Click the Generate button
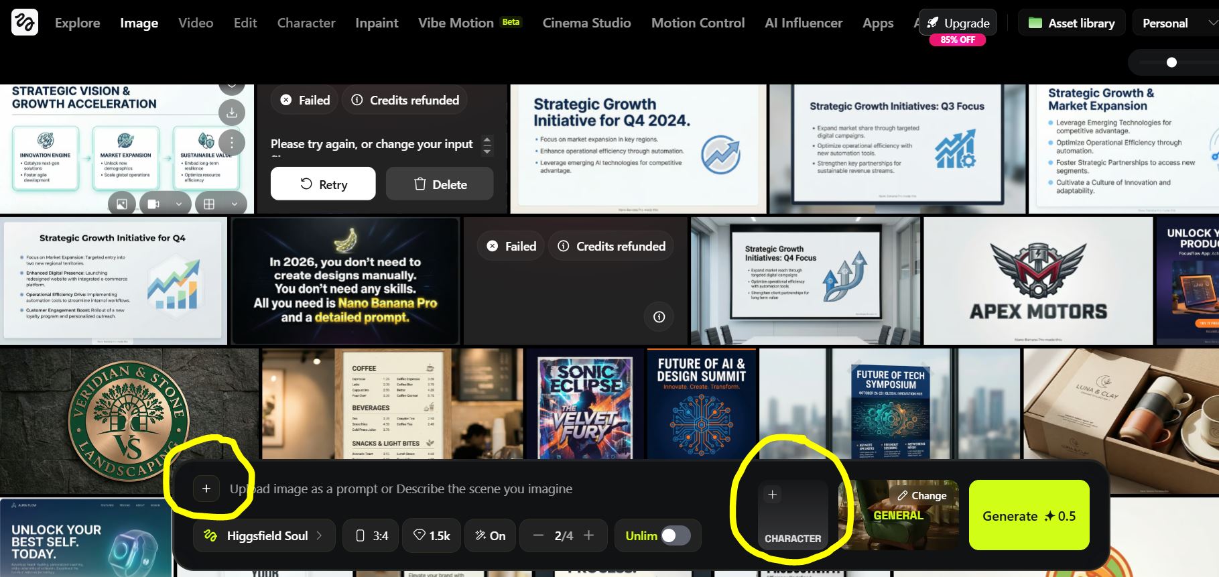 (x=1029, y=515)
